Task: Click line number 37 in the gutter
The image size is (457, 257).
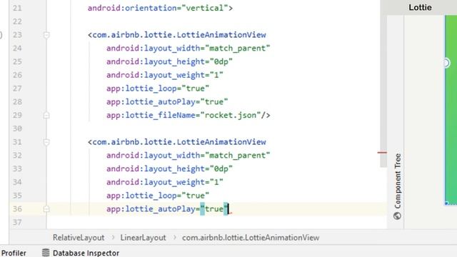Action: point(17,223)
